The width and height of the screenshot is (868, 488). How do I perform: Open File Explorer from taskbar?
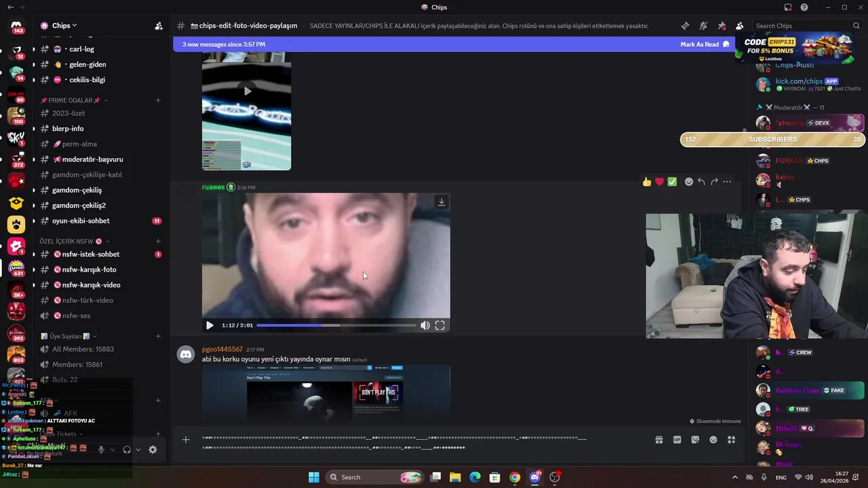pyautogui.click(x=455, y=477)
